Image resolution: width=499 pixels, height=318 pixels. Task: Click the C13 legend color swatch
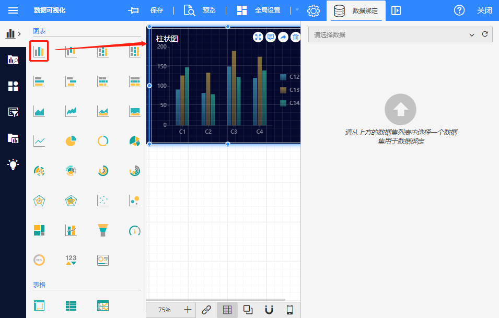coord(283,90)
